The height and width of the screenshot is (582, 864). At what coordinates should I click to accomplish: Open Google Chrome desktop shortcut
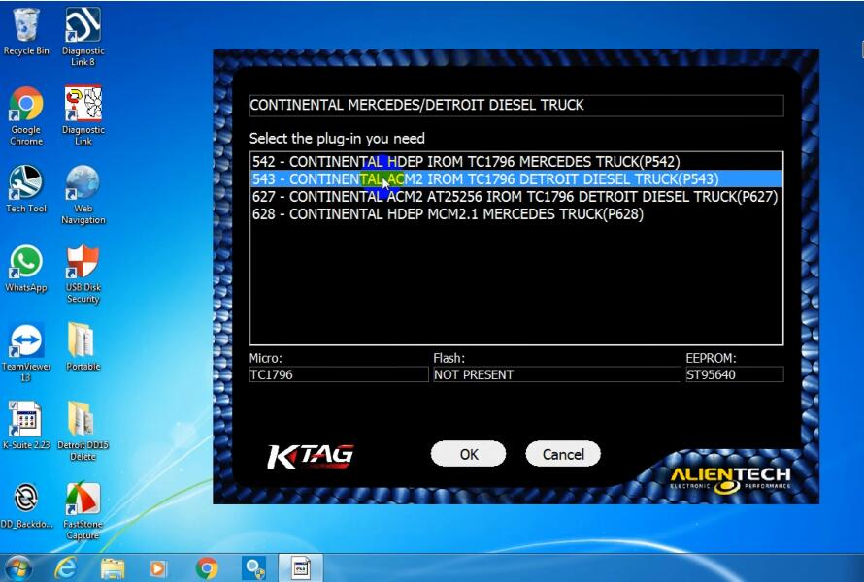tap(26, 115)
